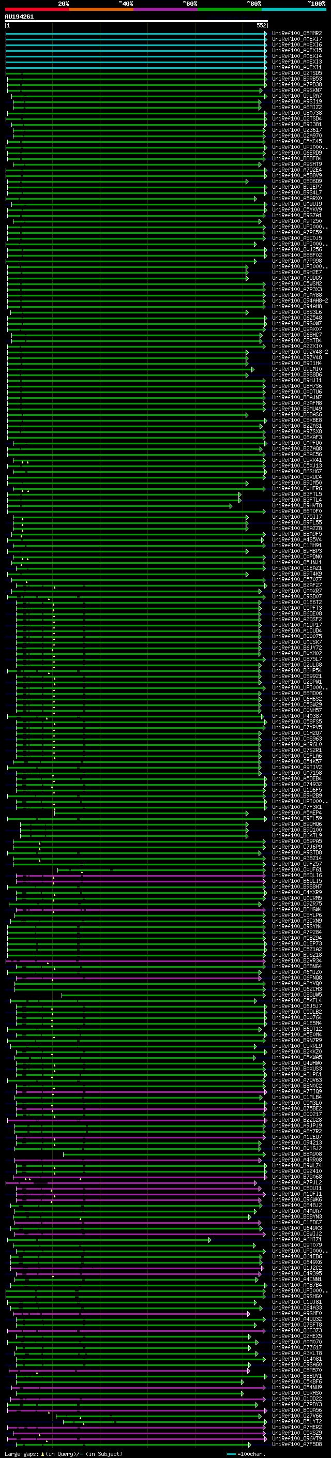The width and height of the screenshot is (331, 1458).
Task: Select the UniRef100_A9GMF0 label
Action: pos(297,1314)
